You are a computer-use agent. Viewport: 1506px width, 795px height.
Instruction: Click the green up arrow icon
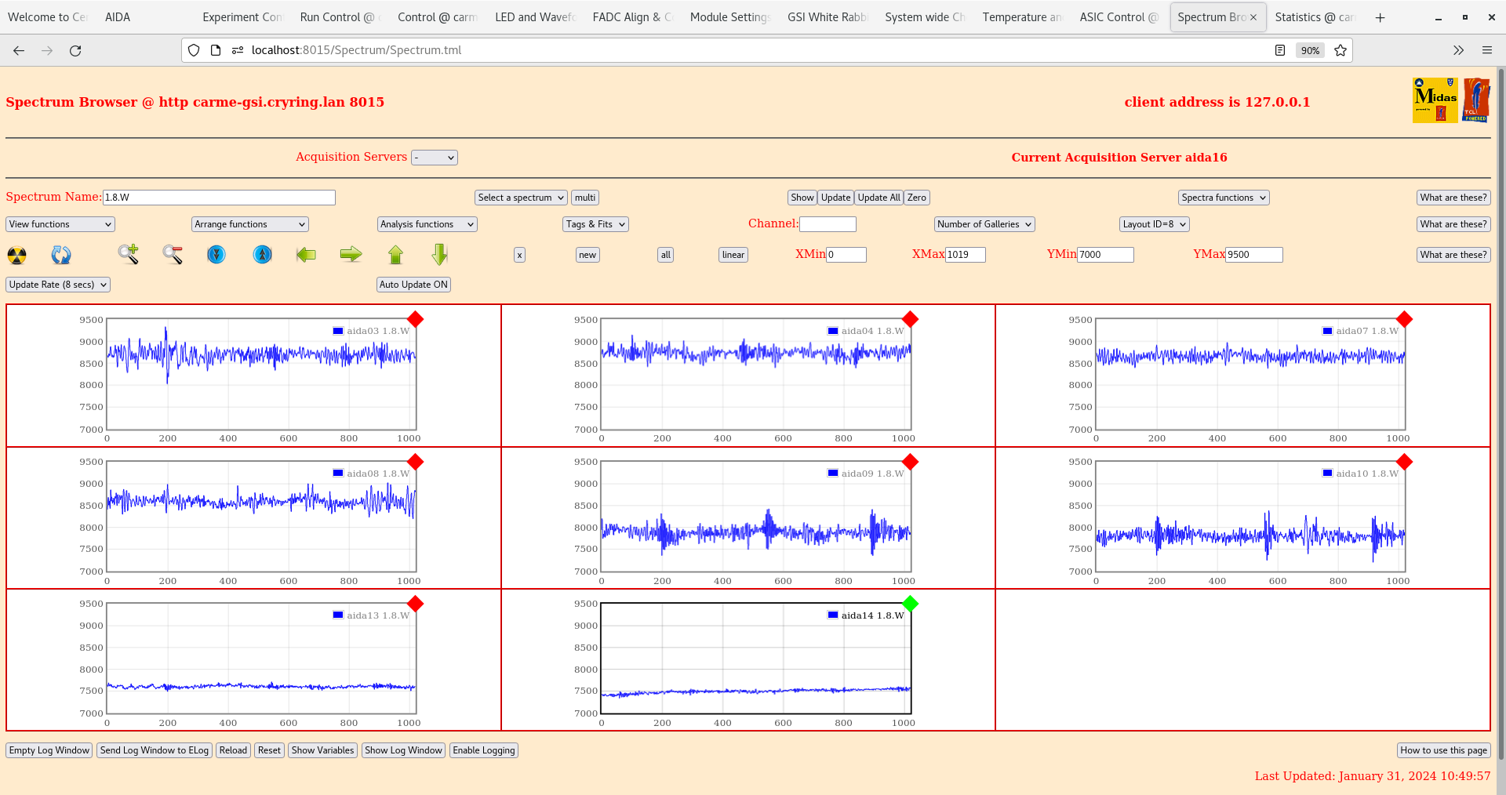(395, 254)
